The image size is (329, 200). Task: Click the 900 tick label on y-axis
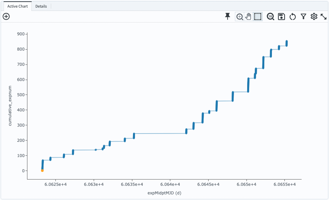click(20, 33)
